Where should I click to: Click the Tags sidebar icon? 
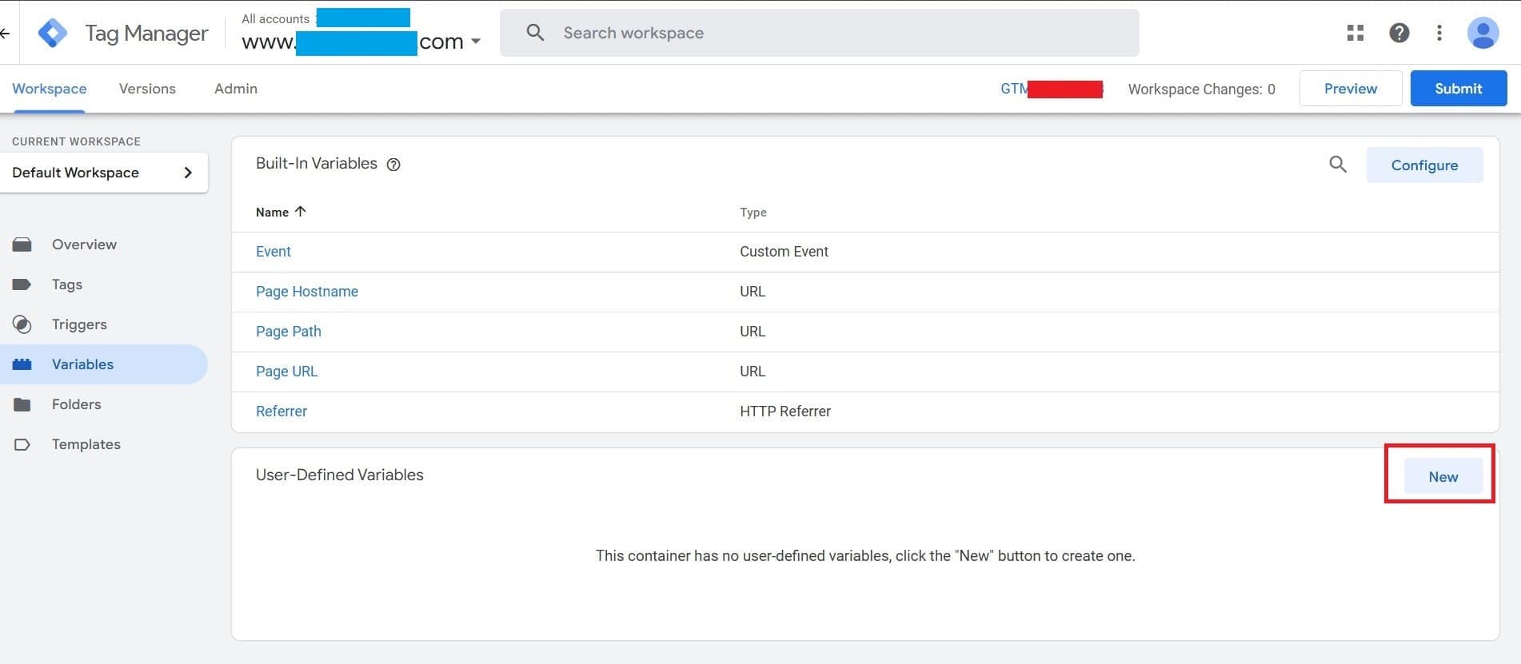22,284
